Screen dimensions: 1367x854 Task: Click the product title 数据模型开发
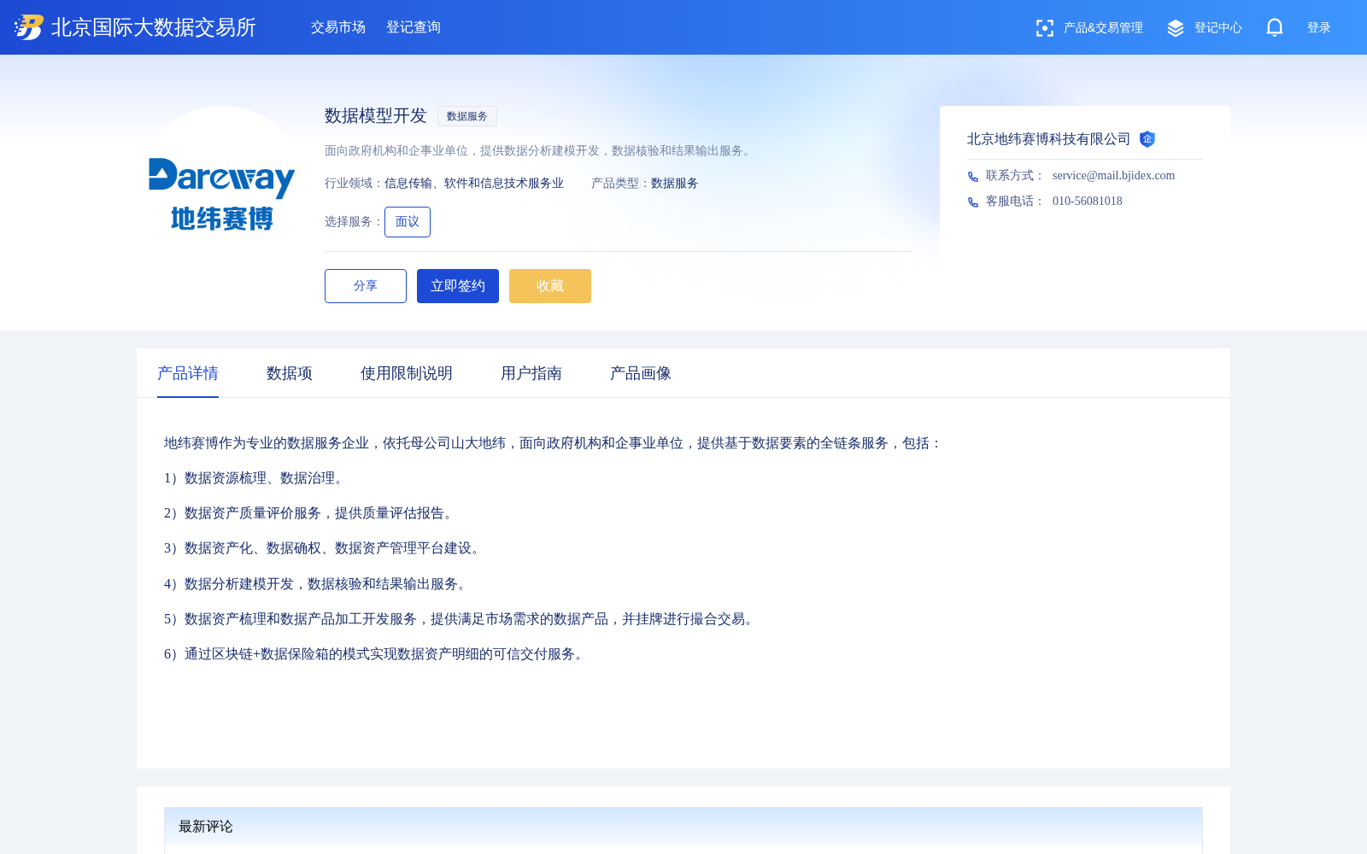376,115
